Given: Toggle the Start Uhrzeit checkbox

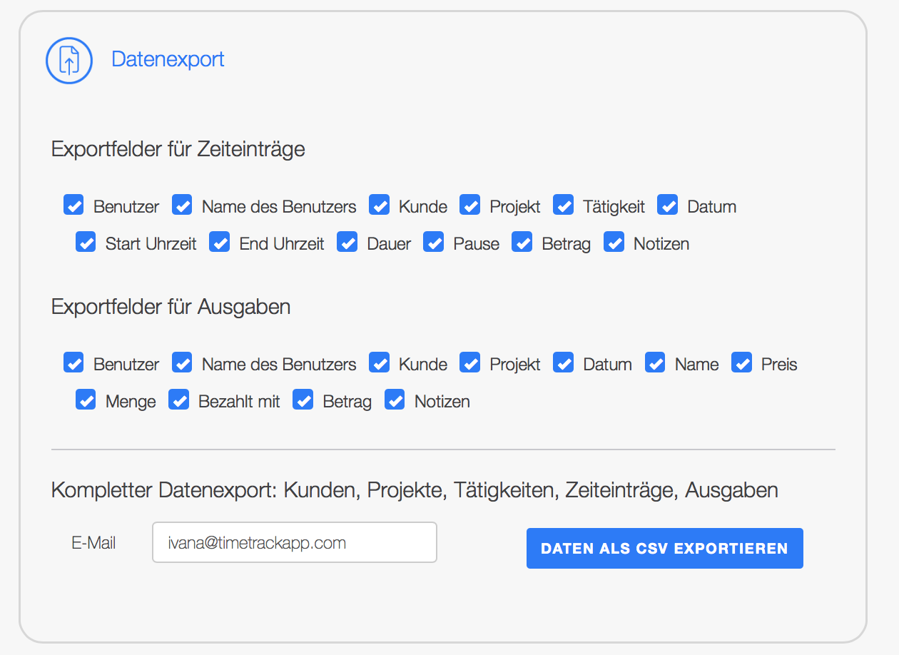Looking at the screenshot, I should [86, 242].
